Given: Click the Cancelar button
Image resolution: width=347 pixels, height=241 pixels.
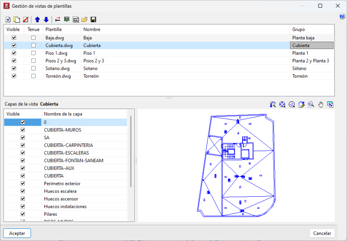Looking at the screenshot, I should tap(322, 233).
